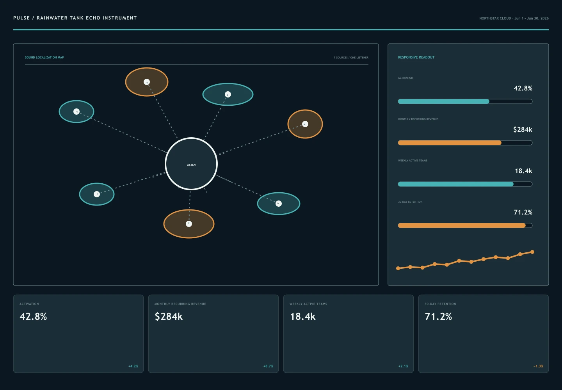
Task: Click the '30-Day Retention' label on bottom card
Action: pos(440,304)
